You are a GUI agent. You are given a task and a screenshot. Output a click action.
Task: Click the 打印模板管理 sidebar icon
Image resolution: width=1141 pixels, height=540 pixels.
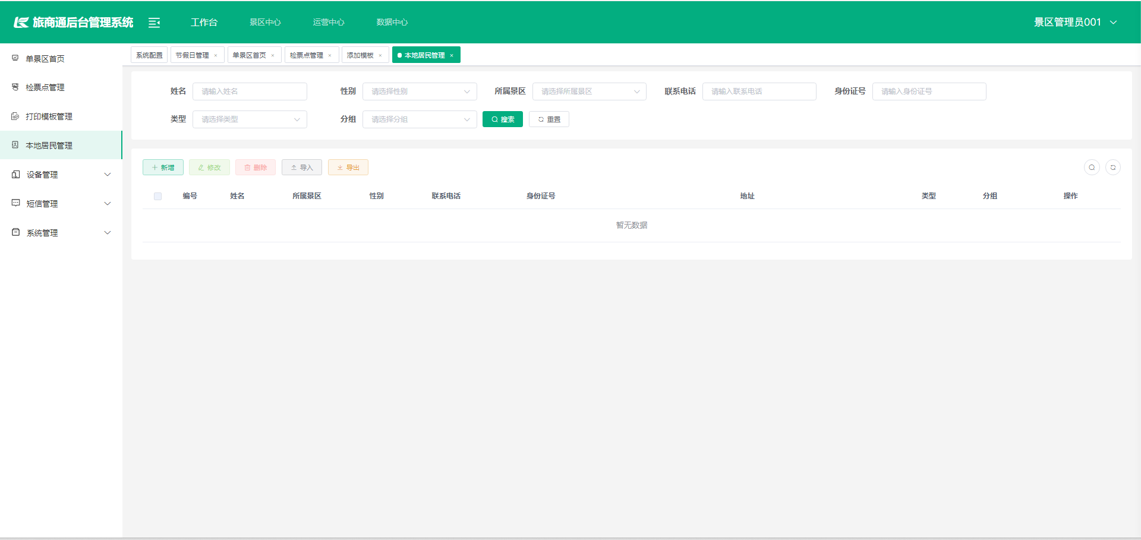coord(15,116)
